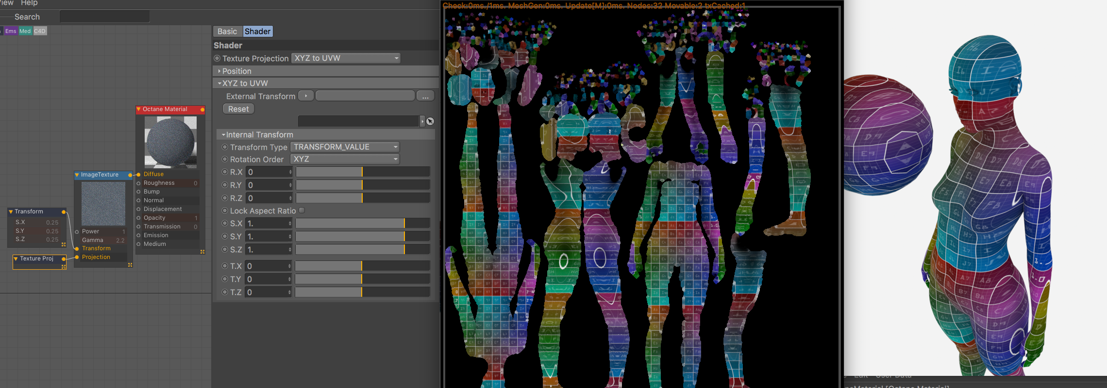Click the Emission input port
Viewport: 1107px width, 388px height.
click(138, 236)
